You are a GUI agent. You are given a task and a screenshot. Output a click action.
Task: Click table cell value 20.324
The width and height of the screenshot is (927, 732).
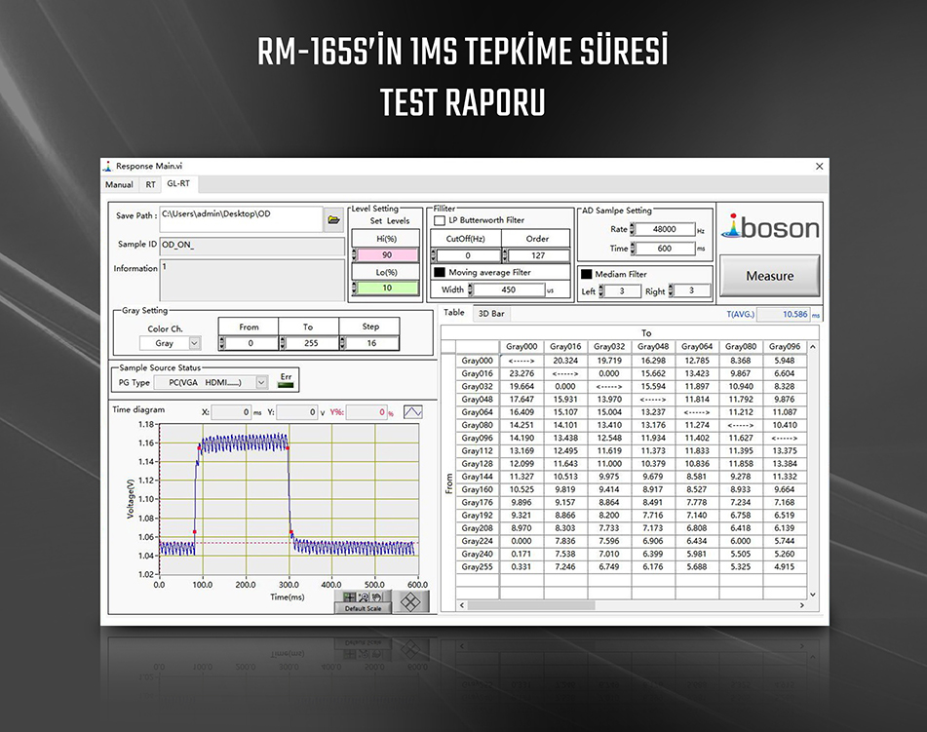[565, 361]
